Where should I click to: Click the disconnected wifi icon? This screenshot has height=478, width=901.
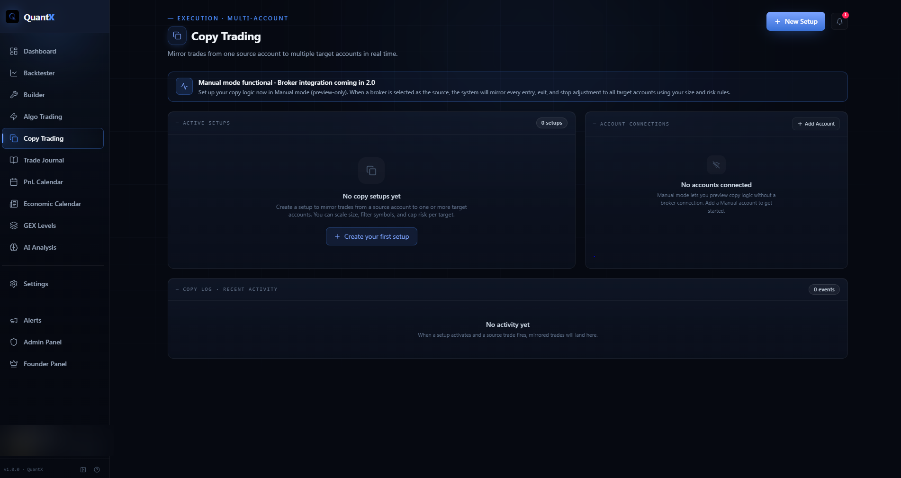[716, 165]
